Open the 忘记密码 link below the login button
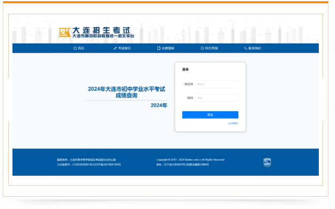335x209 pixels. [233, 123]
